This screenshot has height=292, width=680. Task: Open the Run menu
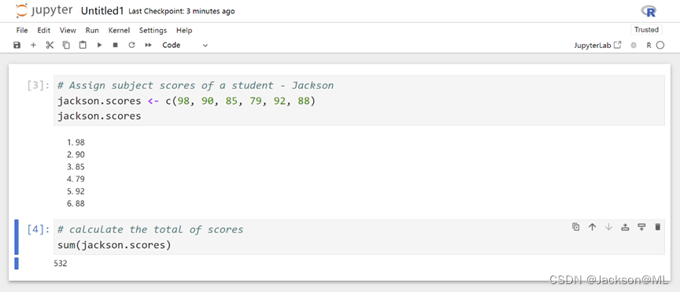92,31
